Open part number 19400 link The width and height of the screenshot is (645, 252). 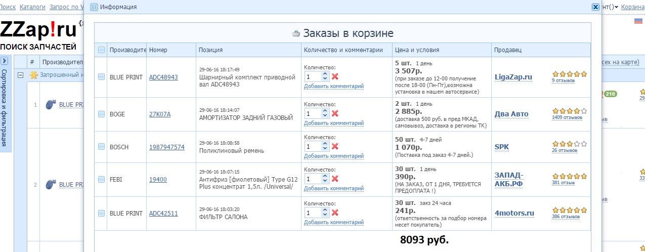pyautogui.click(x=158, y=179)
